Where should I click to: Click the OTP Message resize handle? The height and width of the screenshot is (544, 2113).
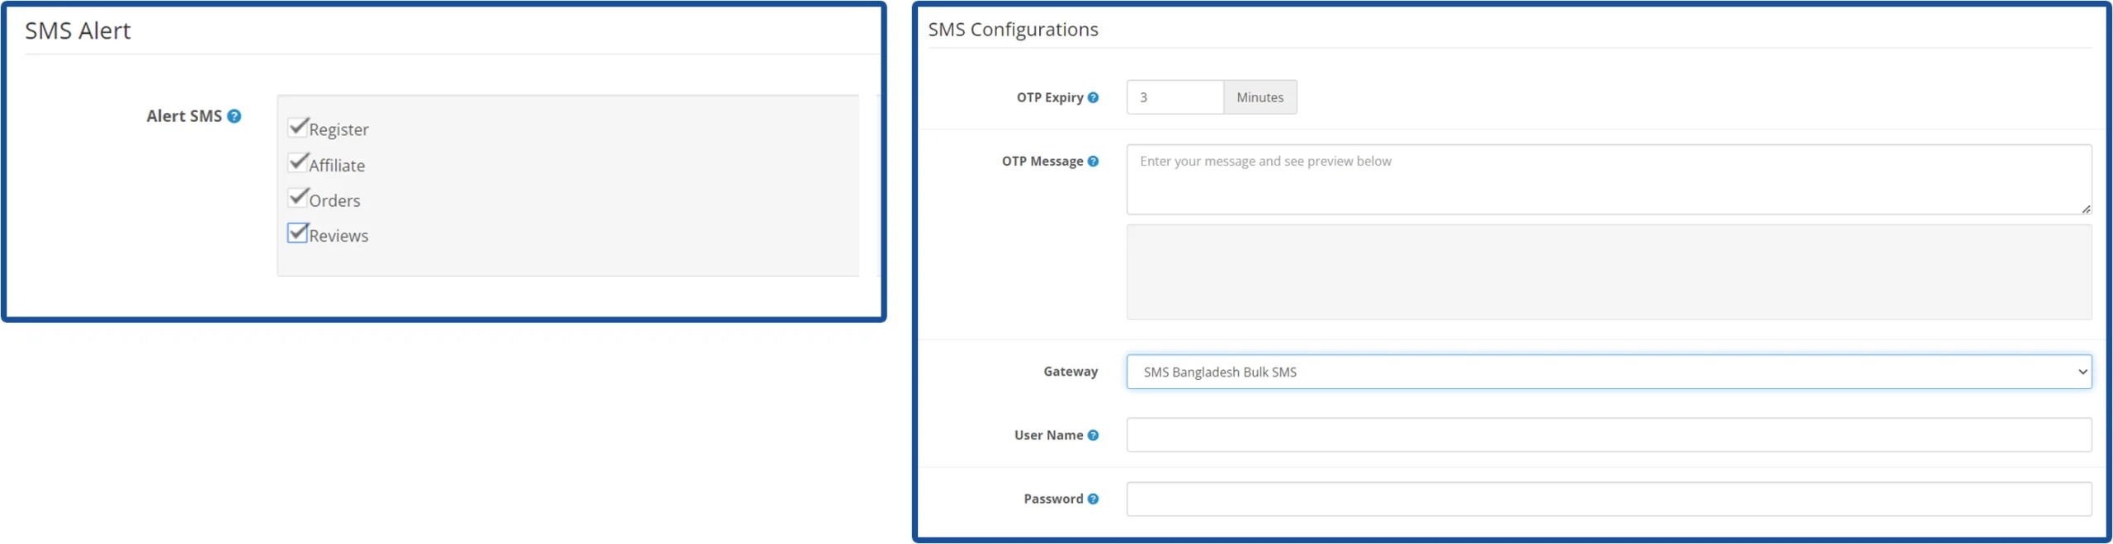(x=2086, y=209)
